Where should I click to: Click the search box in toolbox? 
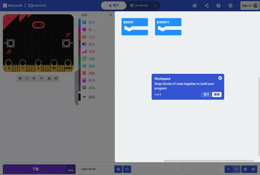tap(95, 15)
